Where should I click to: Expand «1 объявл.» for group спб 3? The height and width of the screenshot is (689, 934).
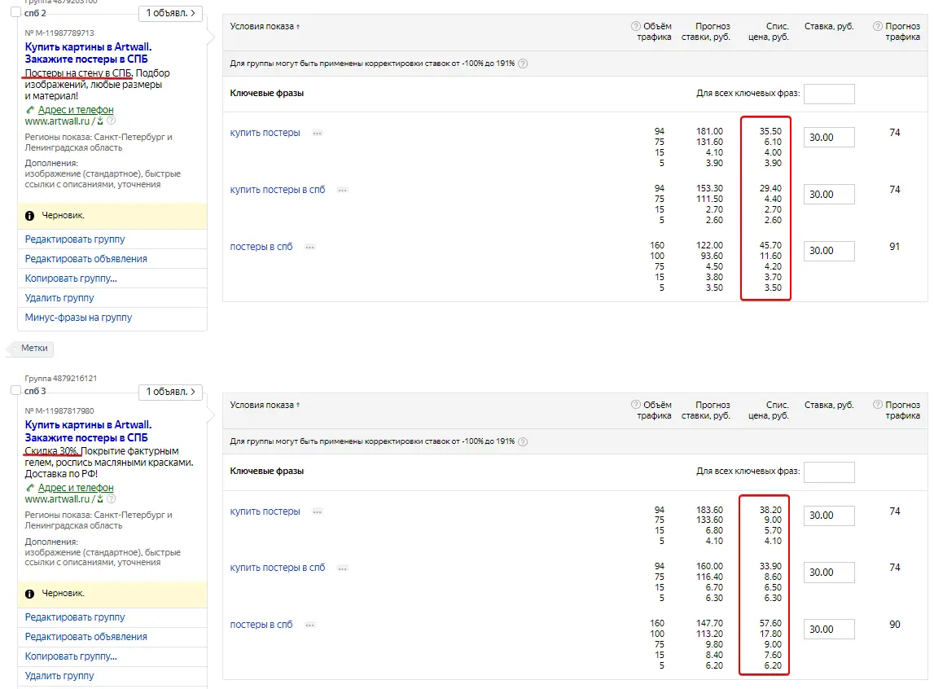[170, 392]
